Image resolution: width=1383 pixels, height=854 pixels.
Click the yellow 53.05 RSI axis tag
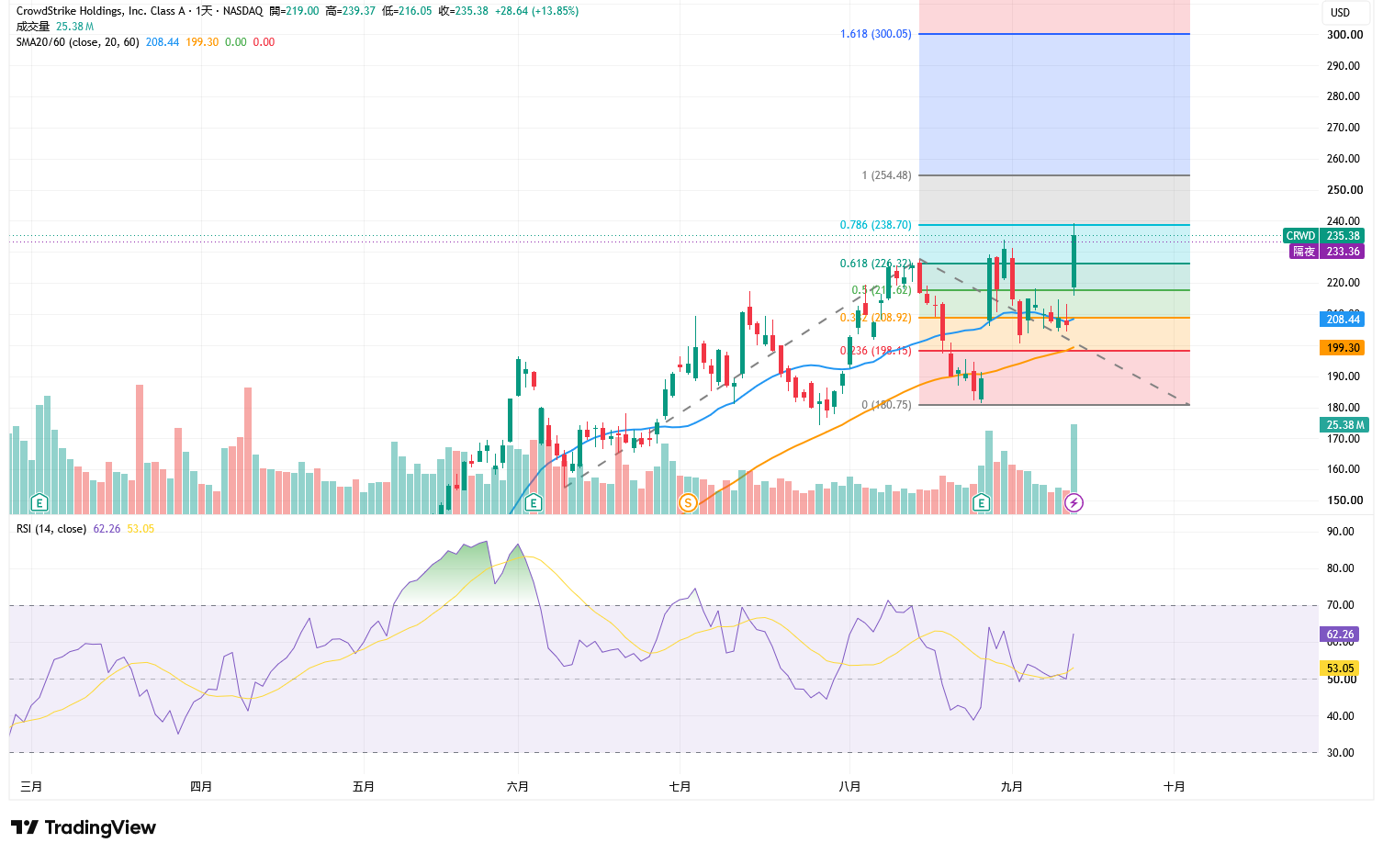pos(1341,669)
